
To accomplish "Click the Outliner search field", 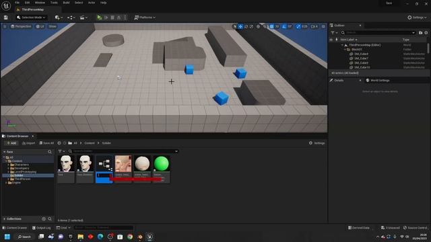I will point(378,33).
